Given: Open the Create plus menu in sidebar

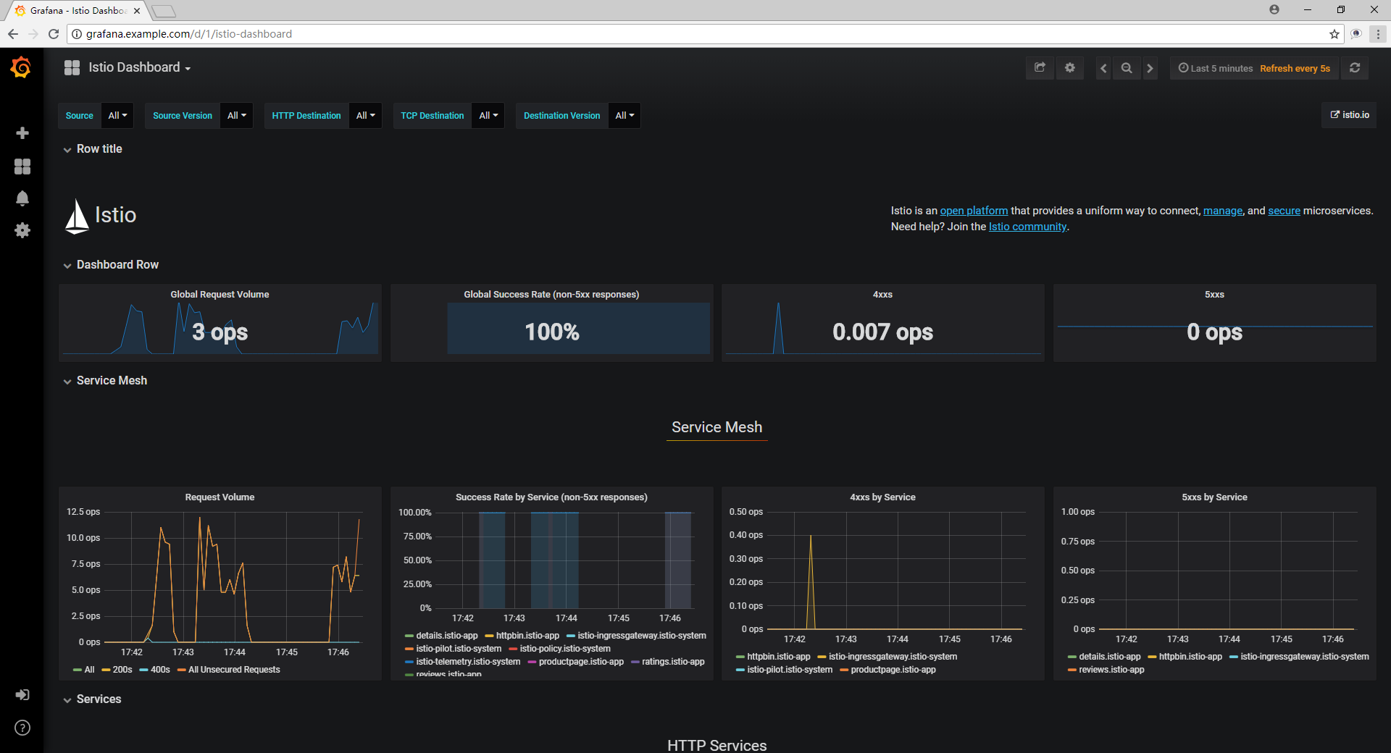Looking at the screenshot, I should coord(22,133).
